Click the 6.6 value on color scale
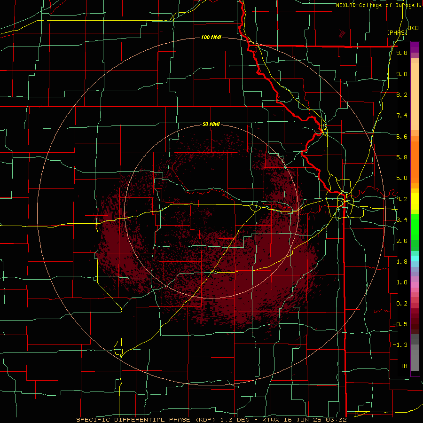Viewport: 423px width, 423px height. (402, 136)
